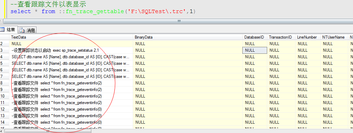Click the TransactionID NULL cell in row 2

pyautogui.click(x=281, y=44)
